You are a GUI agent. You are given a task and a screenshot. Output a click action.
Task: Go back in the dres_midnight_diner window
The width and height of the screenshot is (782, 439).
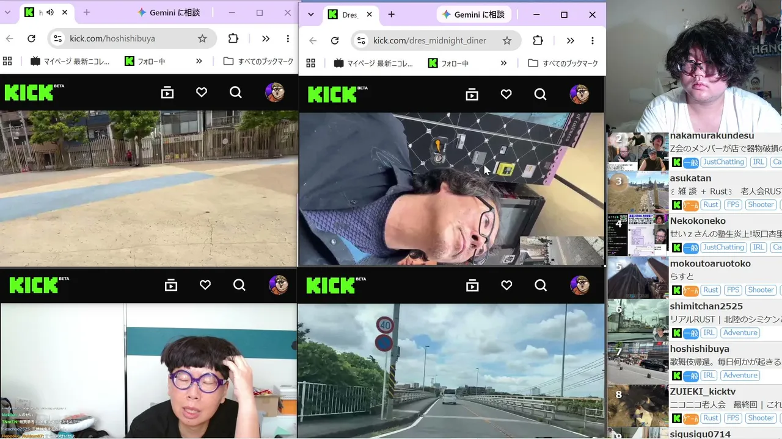(x=313, y=41)
